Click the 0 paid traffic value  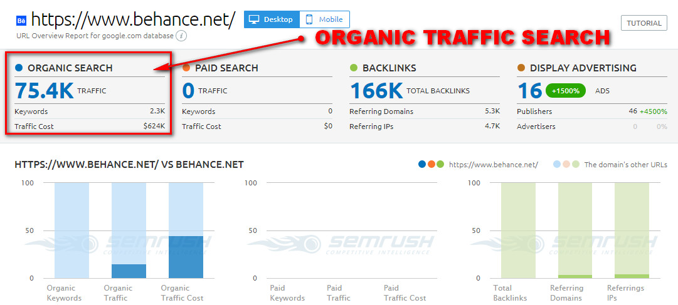tap(188, 90)
